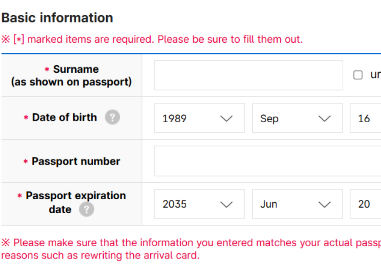Click the Basic information heading

(x=57, y=18)
